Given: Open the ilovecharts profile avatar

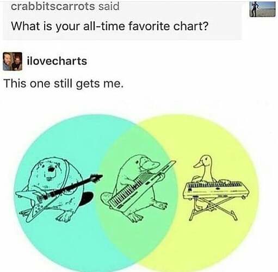Looking at the screenshot, I should point(13,61).
